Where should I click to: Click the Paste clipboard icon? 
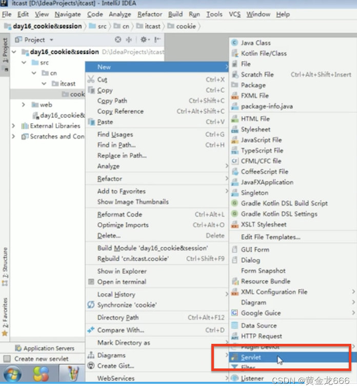point(91,122)
